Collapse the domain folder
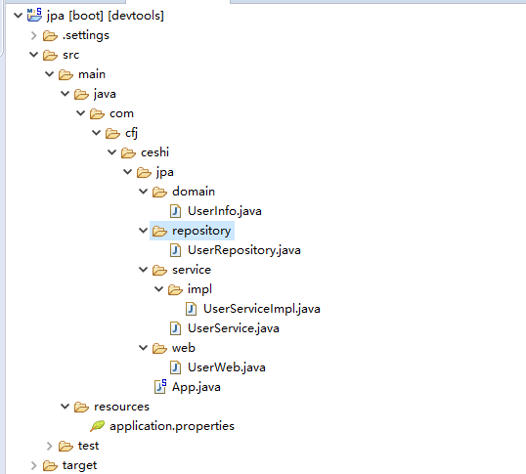This screenshot has height=474, width=526. [x=144, y=192]
